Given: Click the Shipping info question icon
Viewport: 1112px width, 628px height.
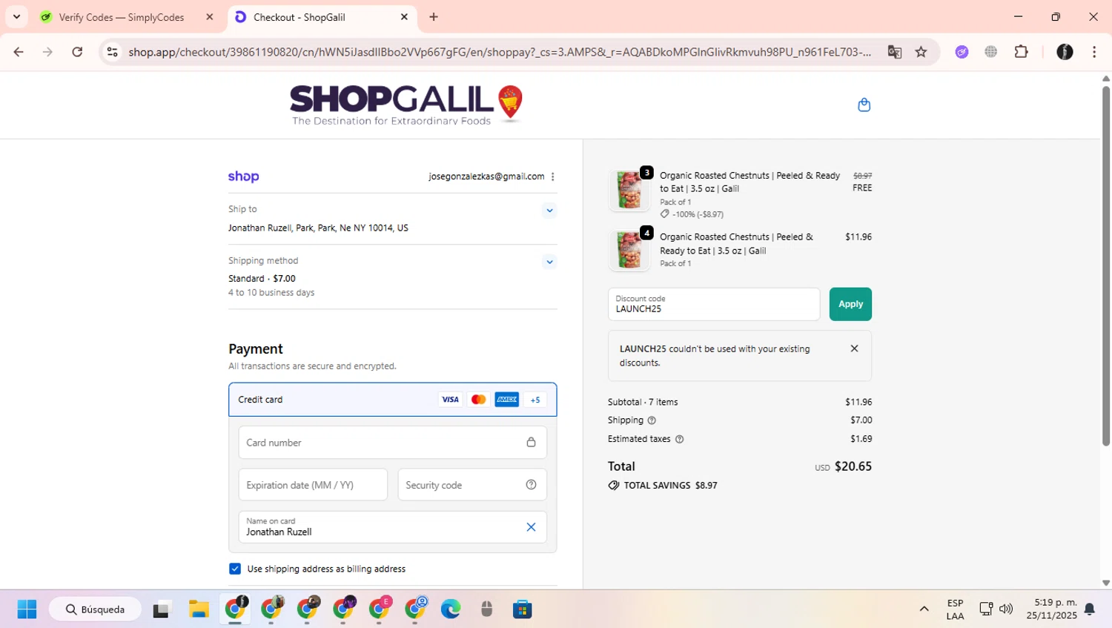Looking at the screenshot, I should 652,420.
